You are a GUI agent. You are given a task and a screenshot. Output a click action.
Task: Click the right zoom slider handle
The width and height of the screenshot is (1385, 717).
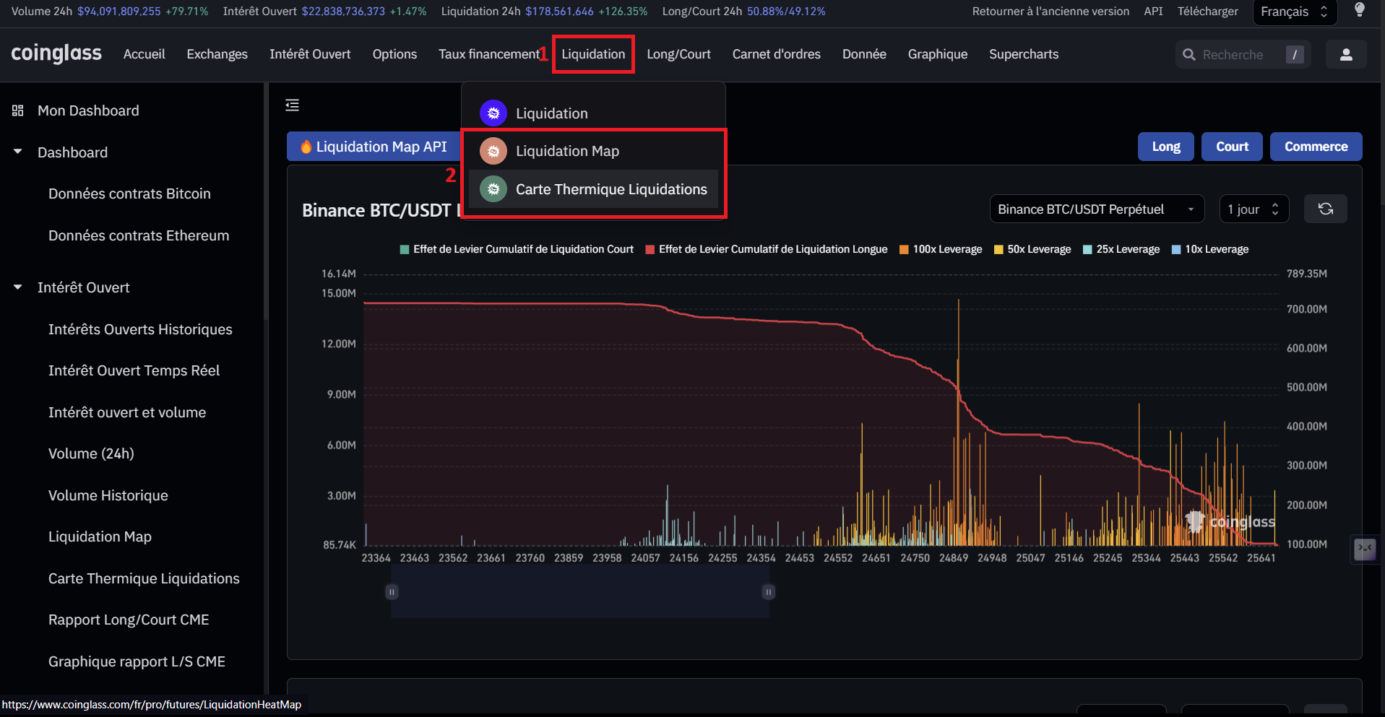click(769, 592)
